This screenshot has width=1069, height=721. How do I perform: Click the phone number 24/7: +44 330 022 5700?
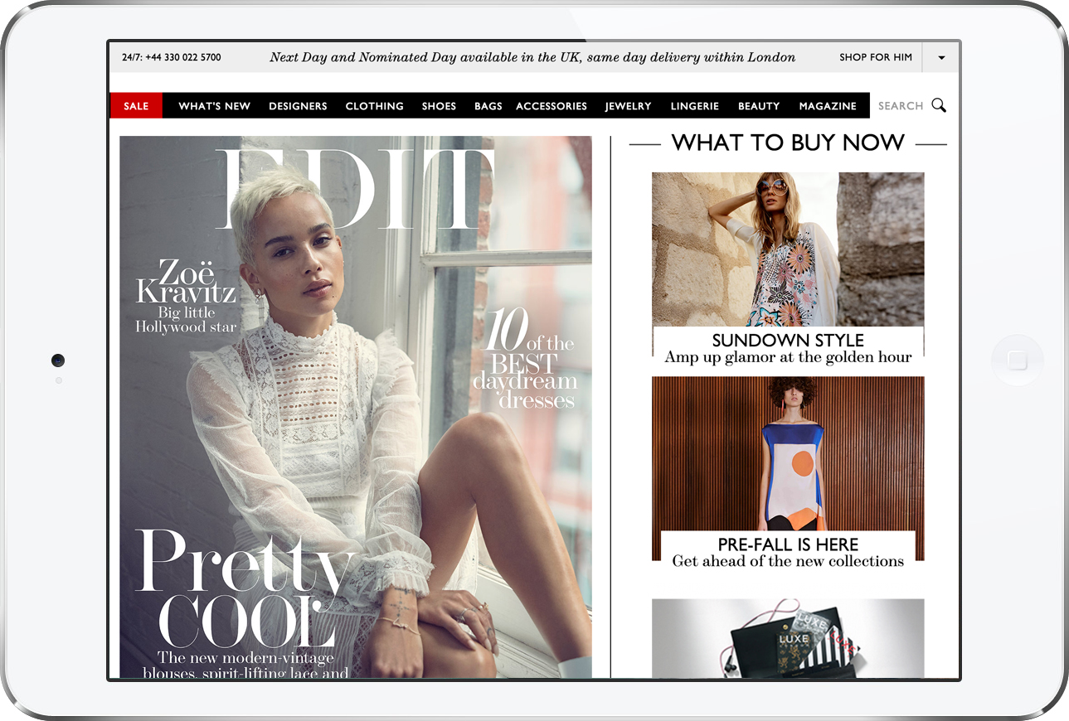[x=172, y=58]
